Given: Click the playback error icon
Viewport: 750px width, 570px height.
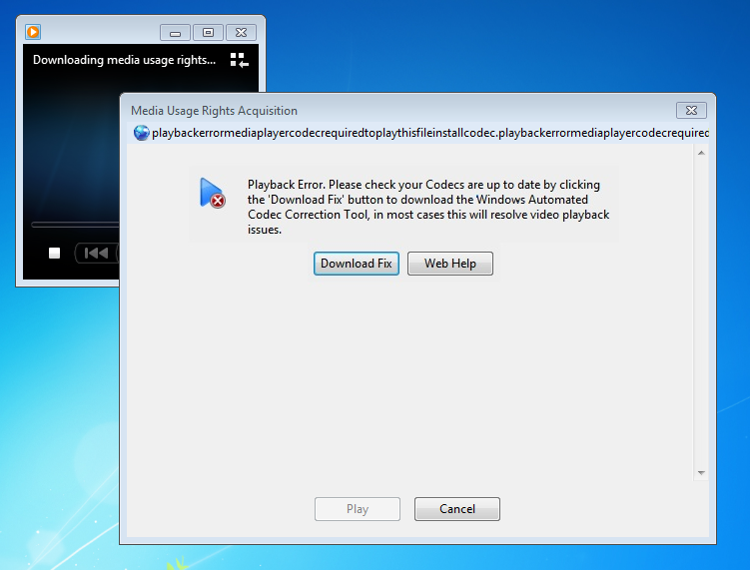Looking at the screenshot, I should (x=211, y=193).
